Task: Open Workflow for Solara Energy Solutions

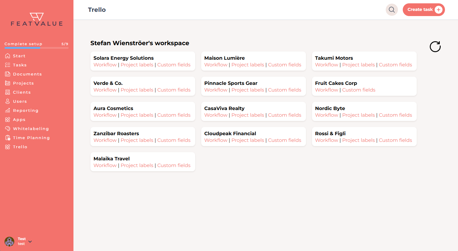Action: coord(105,65)
